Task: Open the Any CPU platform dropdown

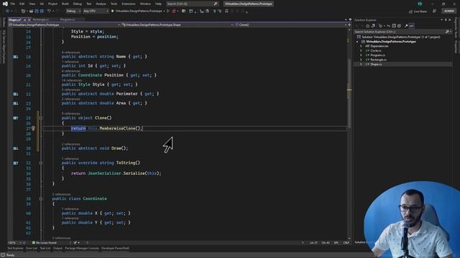Action: click(96, 11)
